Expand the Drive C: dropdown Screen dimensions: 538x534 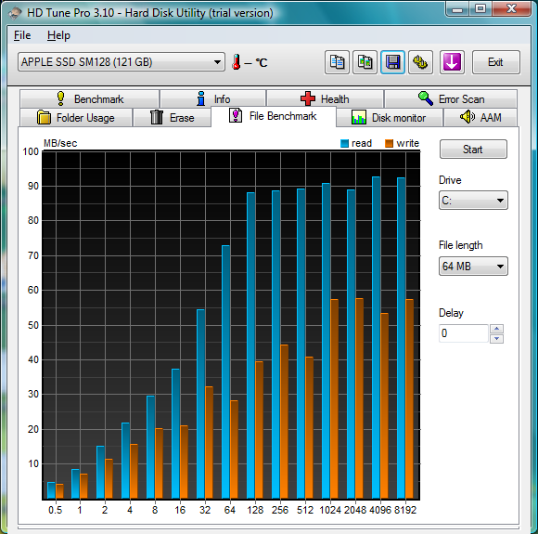point(473,200)
